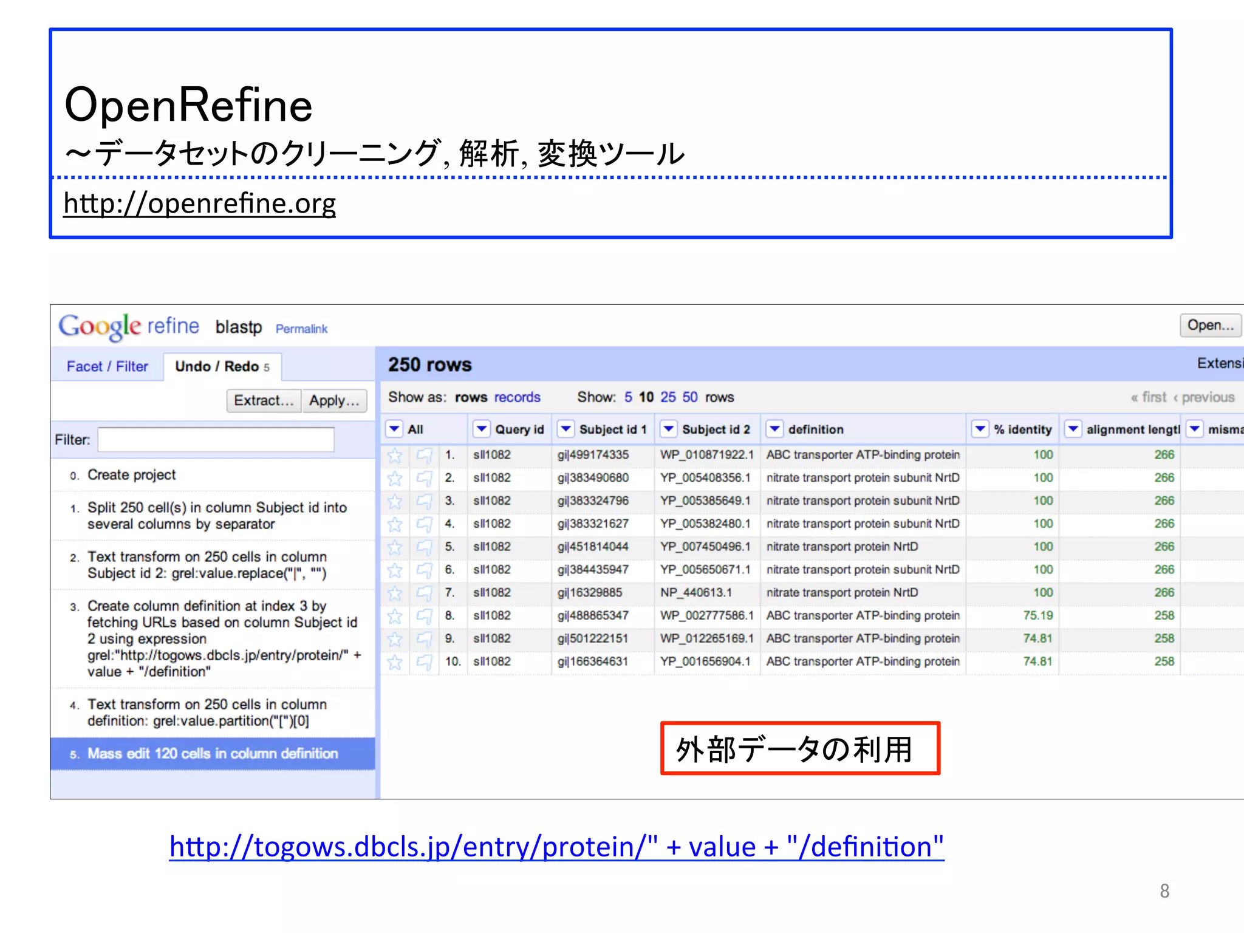The height and width of the screenshot is (933, 1244).
Task: Flag row 10 with YP_001656904.1
Action: [424, 661]
